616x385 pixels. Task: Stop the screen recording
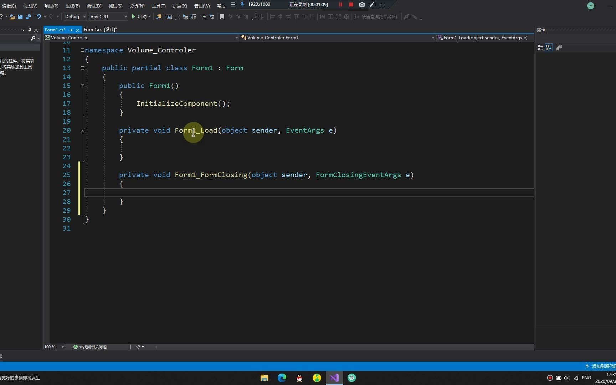pos(351,5)
